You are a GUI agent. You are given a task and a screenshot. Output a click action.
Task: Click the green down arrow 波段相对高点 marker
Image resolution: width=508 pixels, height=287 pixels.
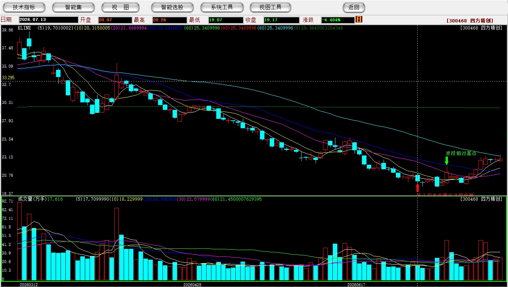tap(446, 161)
